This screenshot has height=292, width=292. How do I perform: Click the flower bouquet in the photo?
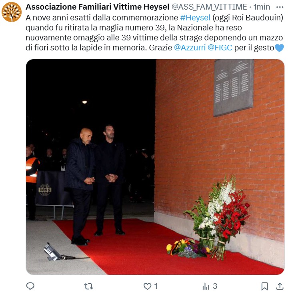click(x=217, y=218)
